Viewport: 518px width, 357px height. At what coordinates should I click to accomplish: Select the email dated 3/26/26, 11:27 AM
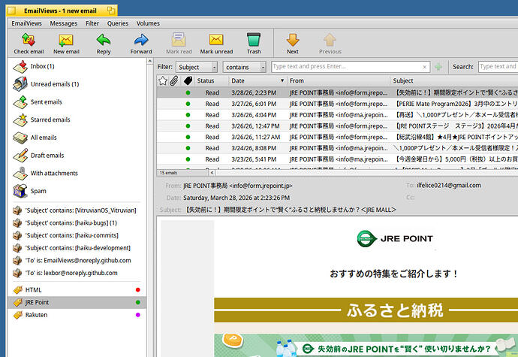337,137
